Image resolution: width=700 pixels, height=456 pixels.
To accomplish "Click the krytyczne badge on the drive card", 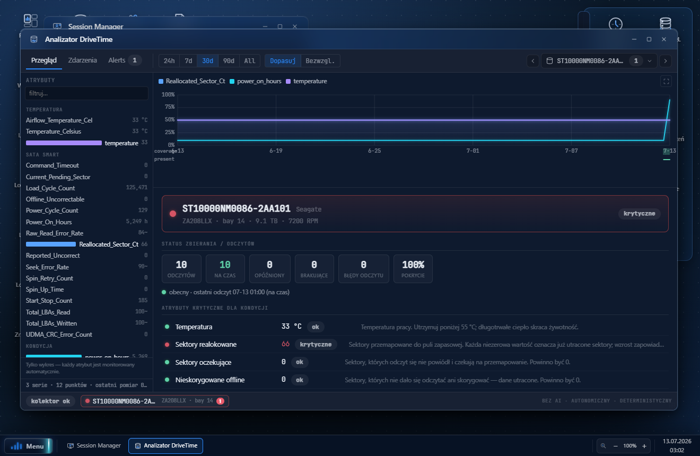I will click(x=640, y=214).
